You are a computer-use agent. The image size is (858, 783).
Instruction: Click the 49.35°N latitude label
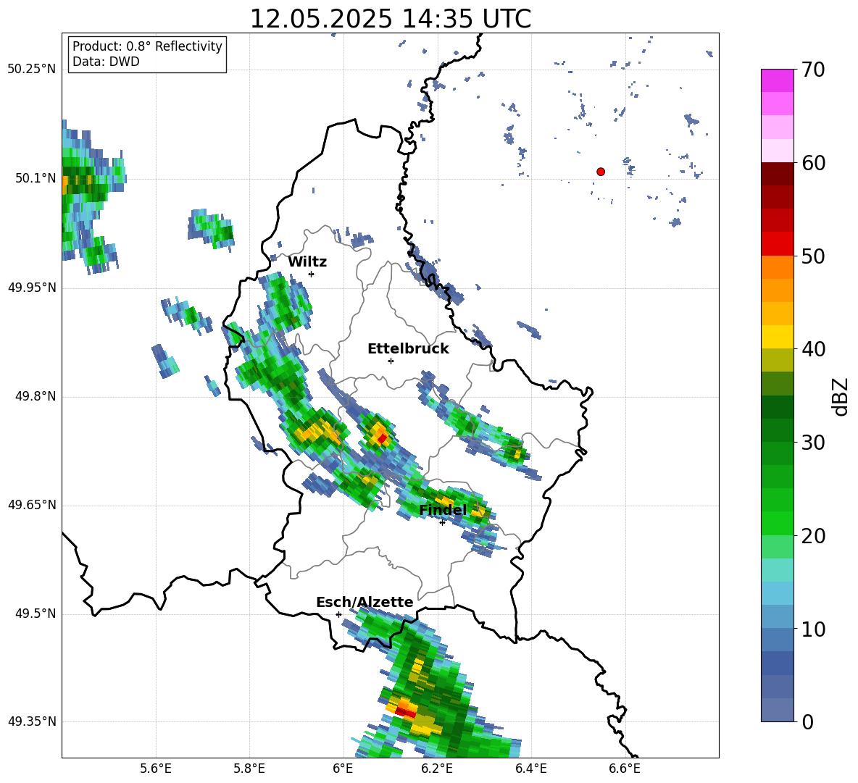click(x=32, y=721)
